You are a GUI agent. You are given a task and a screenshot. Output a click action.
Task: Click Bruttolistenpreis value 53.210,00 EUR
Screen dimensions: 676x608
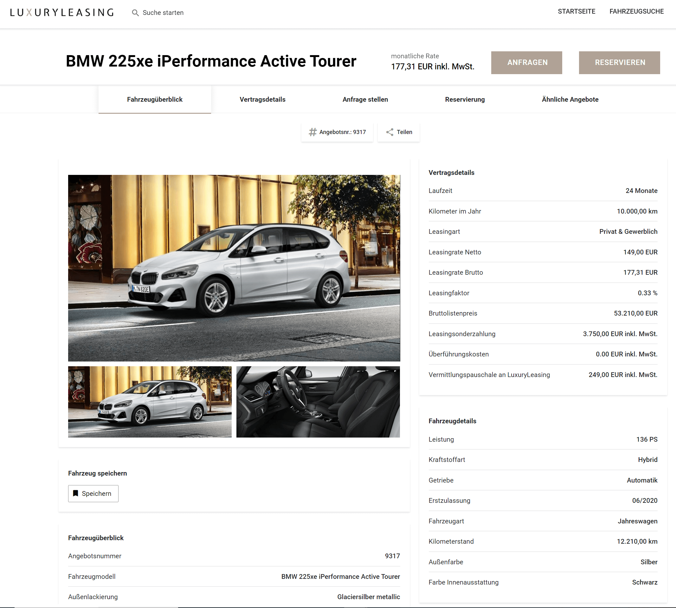(635, 313)
